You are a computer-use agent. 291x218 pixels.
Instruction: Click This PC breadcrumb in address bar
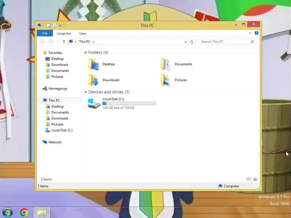tap(85, 42)
